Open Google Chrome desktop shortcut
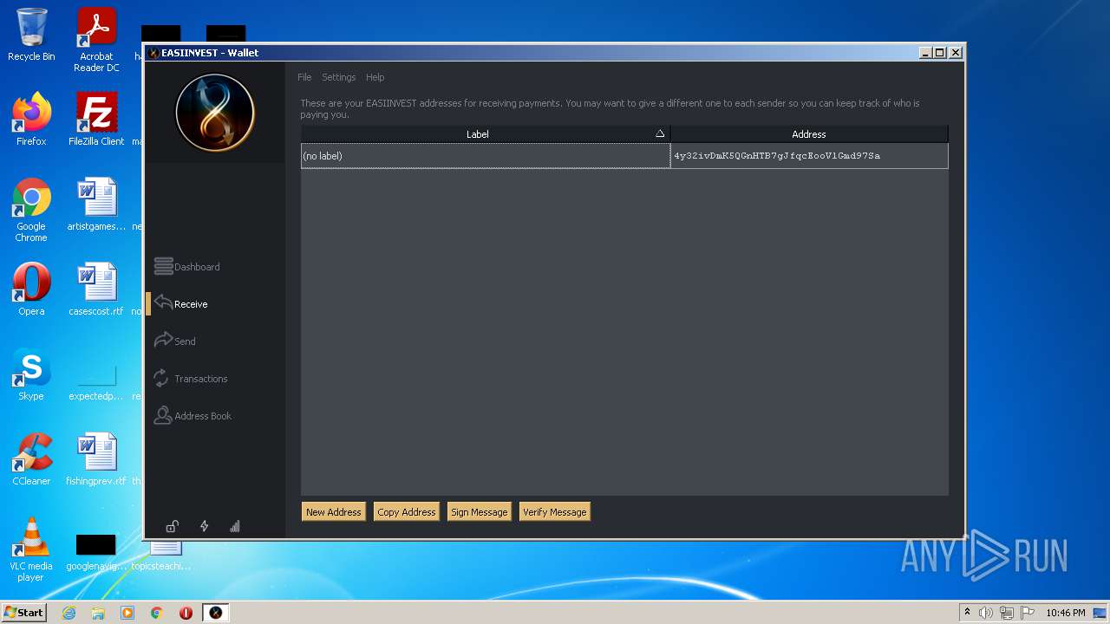Image resolution: width=1110 pixels, height=624 pixels. point(31,210)
